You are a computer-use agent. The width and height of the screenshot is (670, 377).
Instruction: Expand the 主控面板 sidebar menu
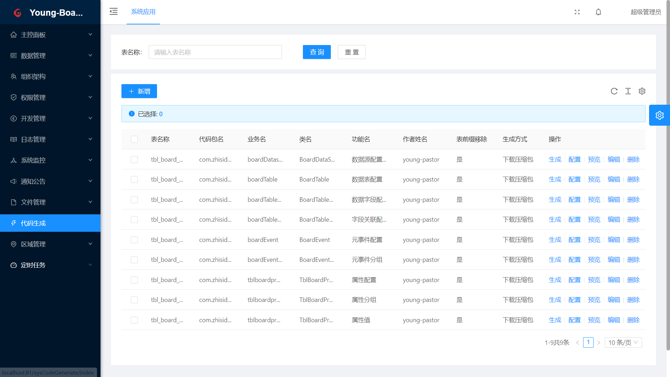[x=50, y=35]
